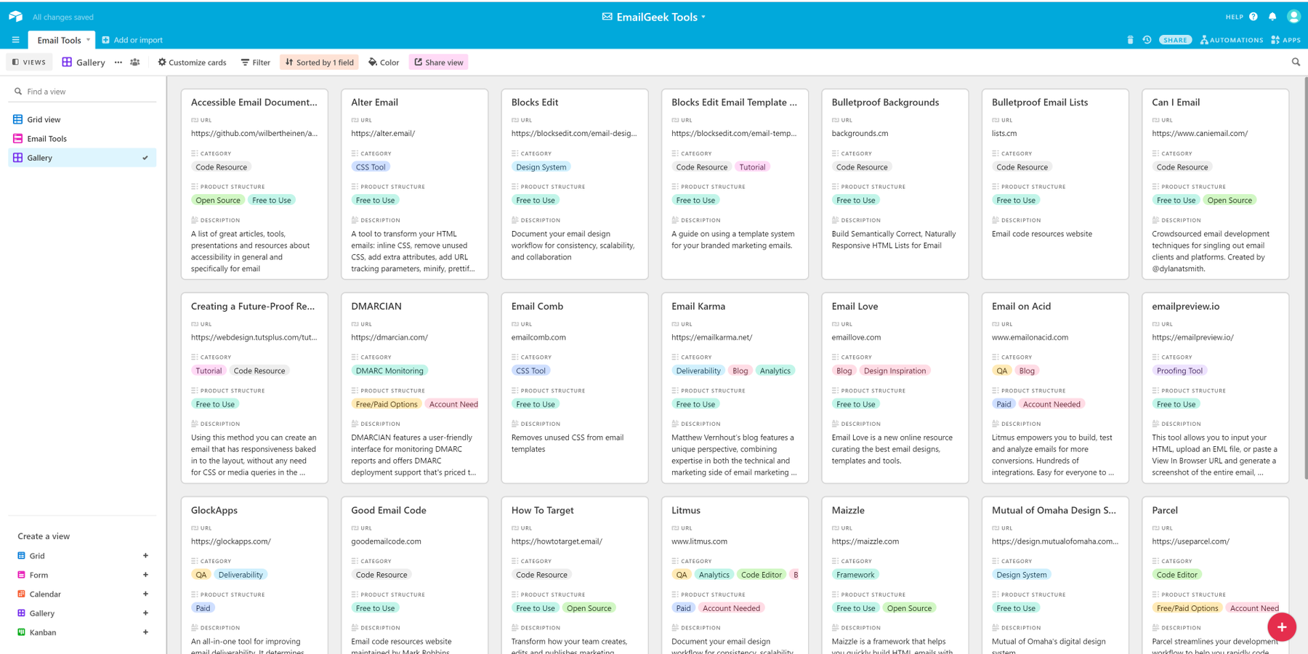This screenshot has width=1308, height=654.
Task: Select the Email Tools form view
Action: (x=47, y=139)
